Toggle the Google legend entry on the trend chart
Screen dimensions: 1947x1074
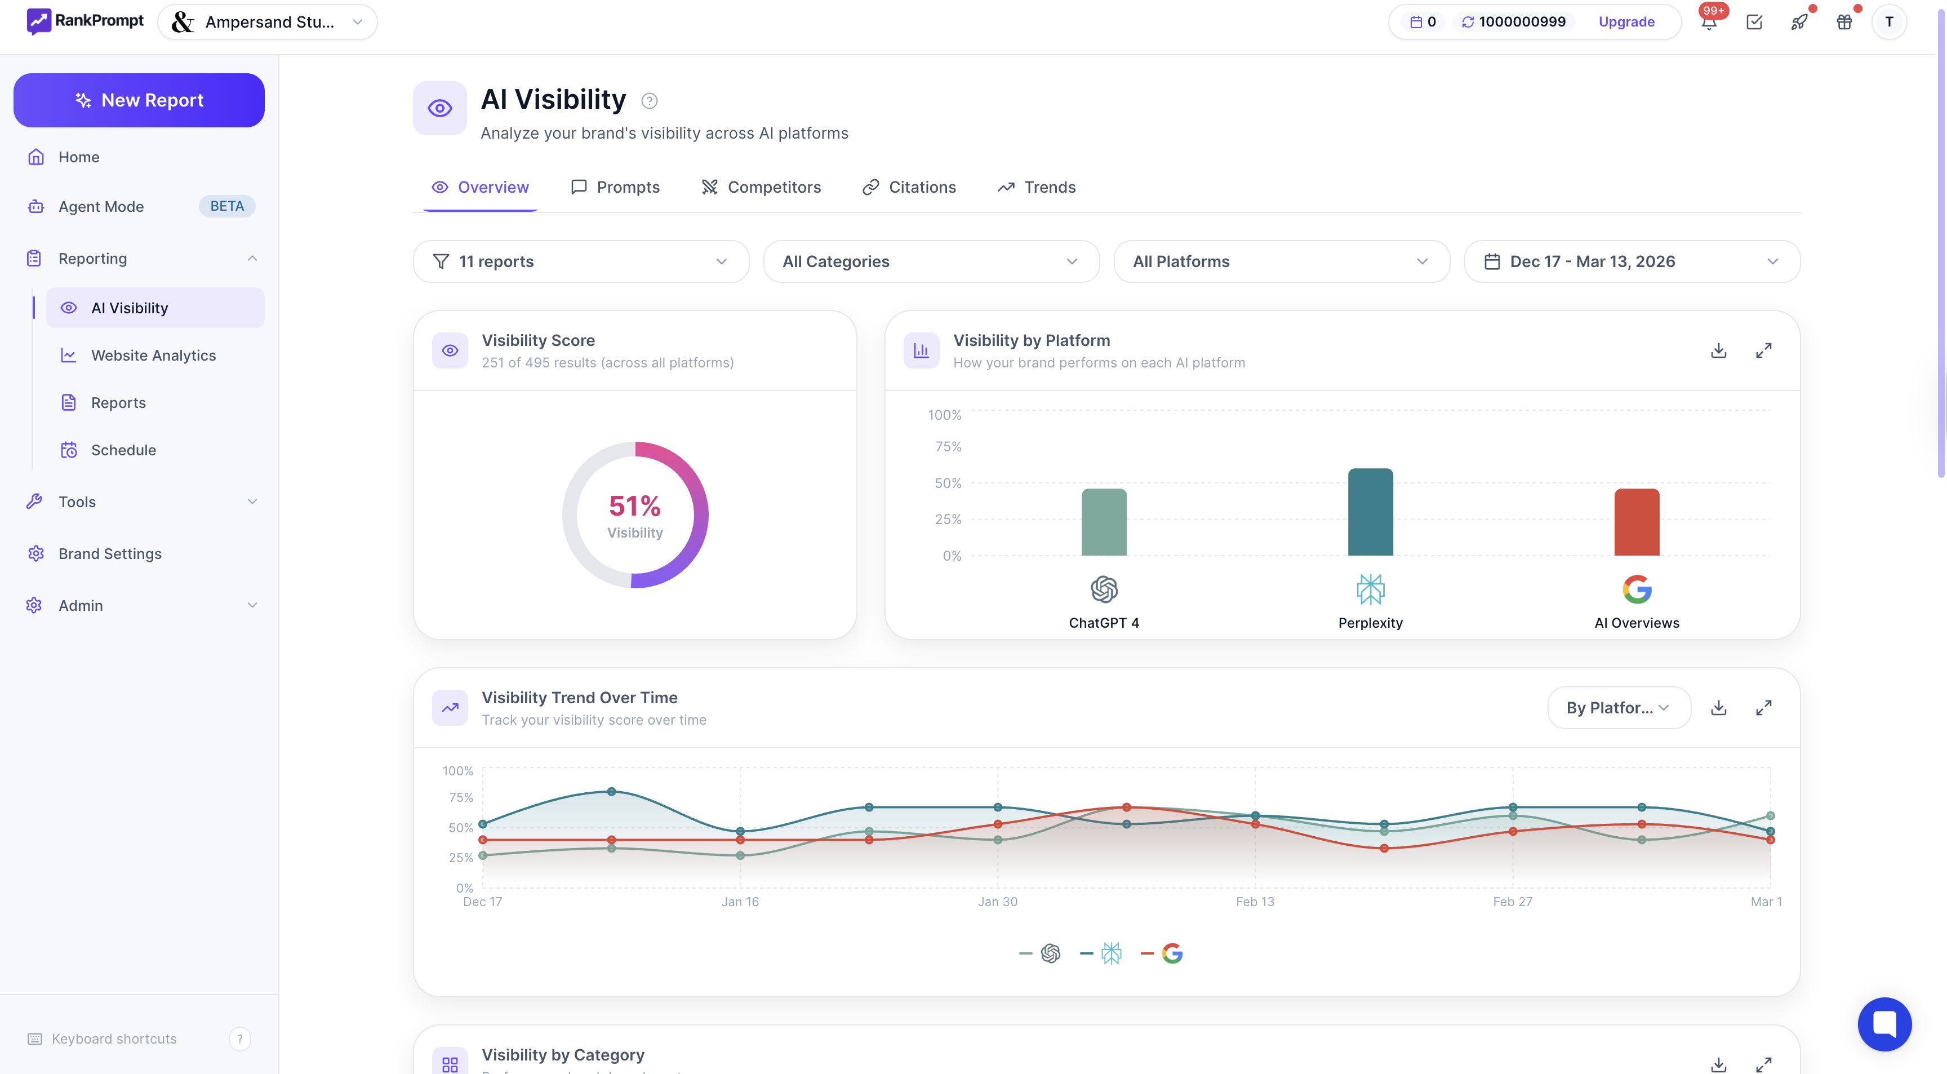tap(1162, 953)
